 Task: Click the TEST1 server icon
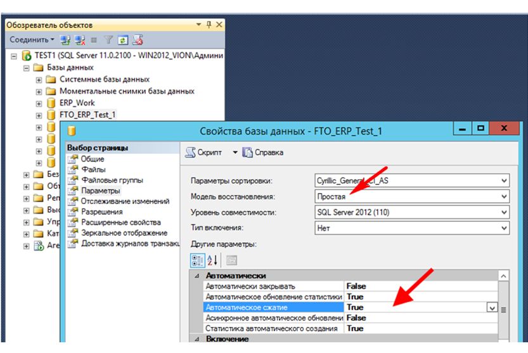pos(27,56)
